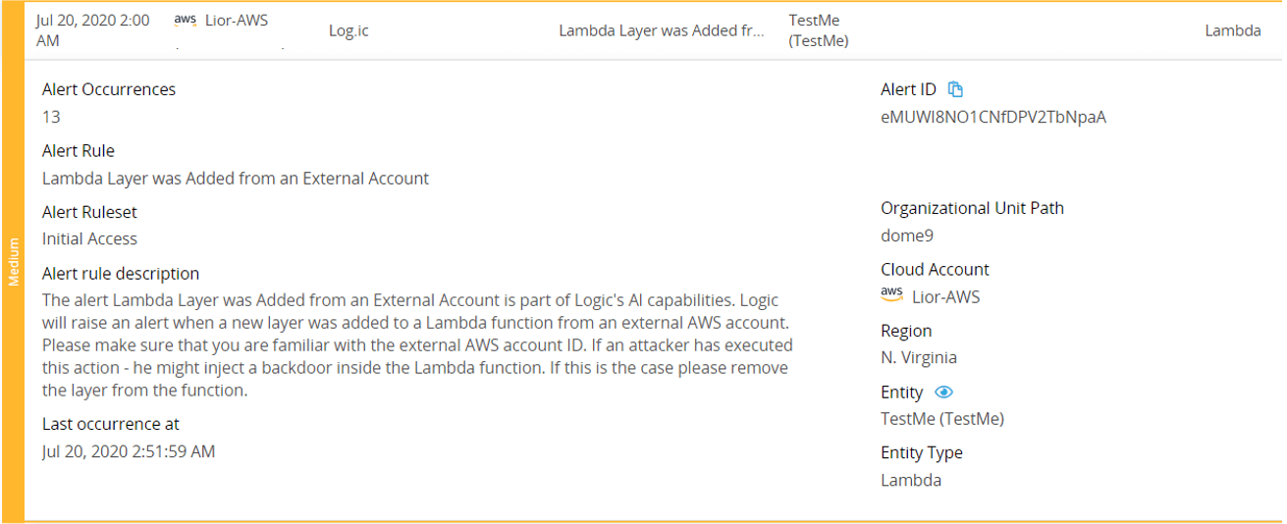This screenshot has width=1287, height=524.
Task: Click the alert occurrences count 13
Action: pos(51,117)
